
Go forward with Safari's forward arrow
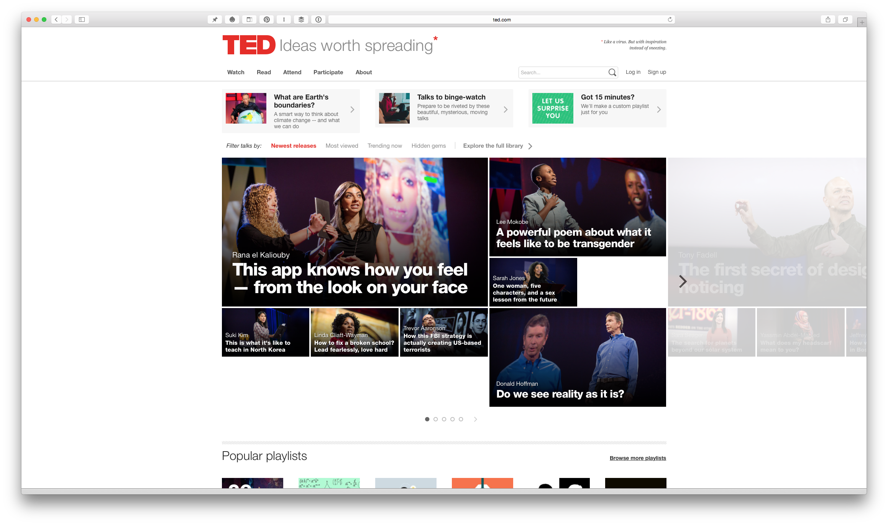(x=67, y=20)
